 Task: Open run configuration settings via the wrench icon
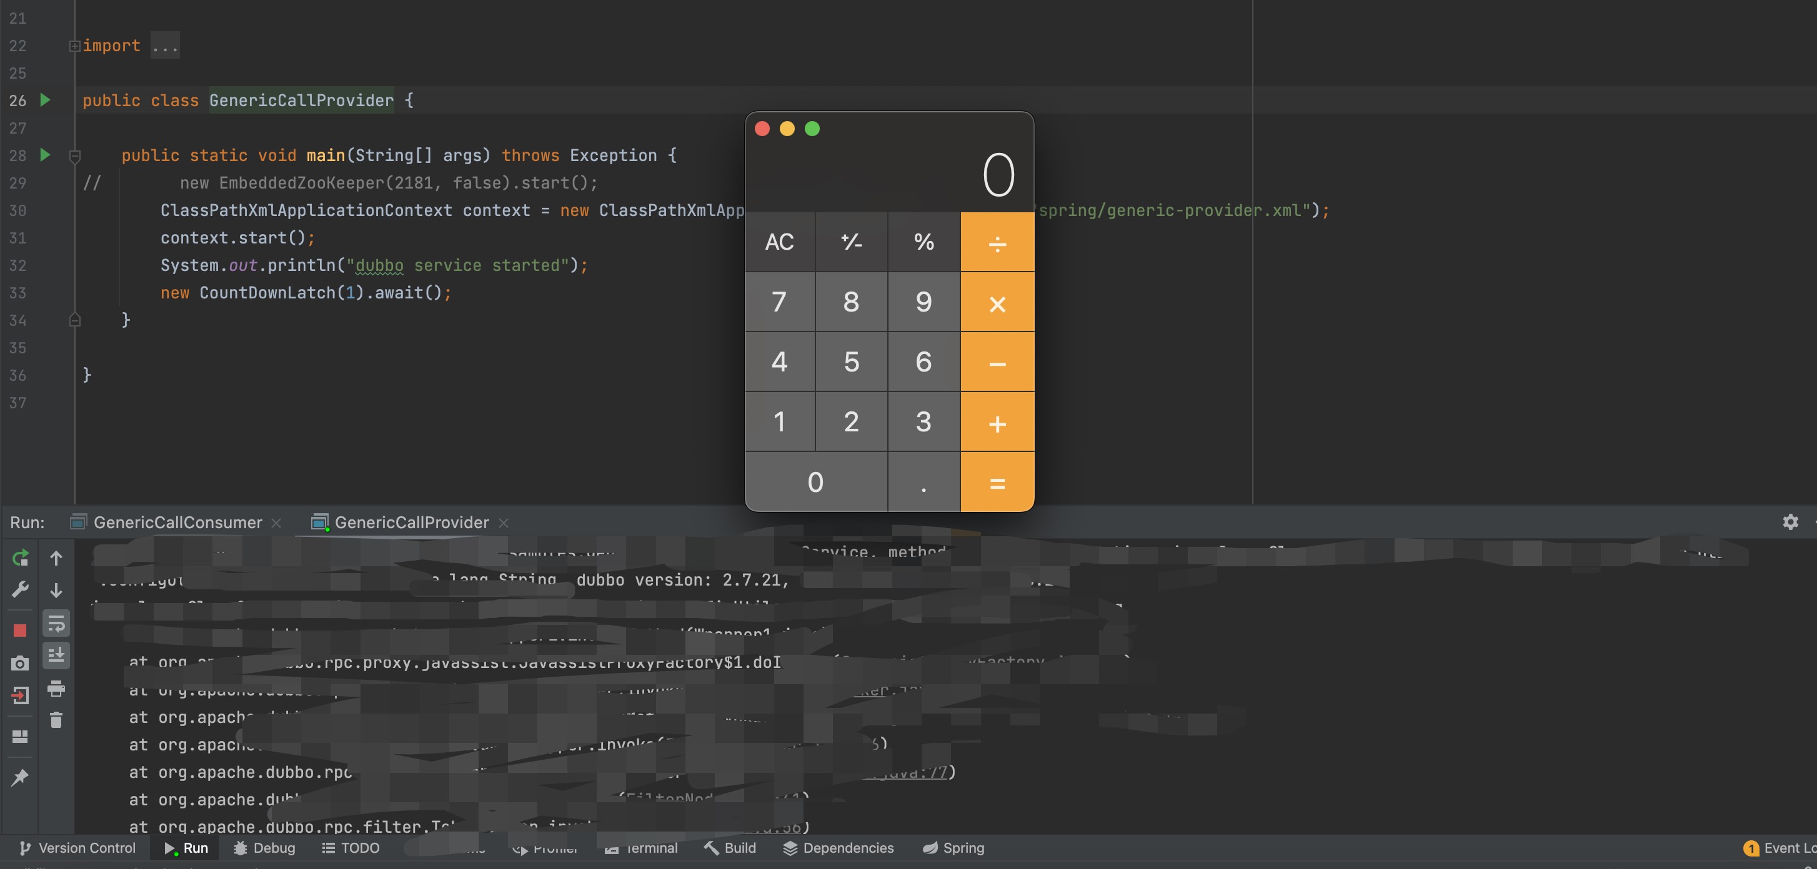click(21, 589)
